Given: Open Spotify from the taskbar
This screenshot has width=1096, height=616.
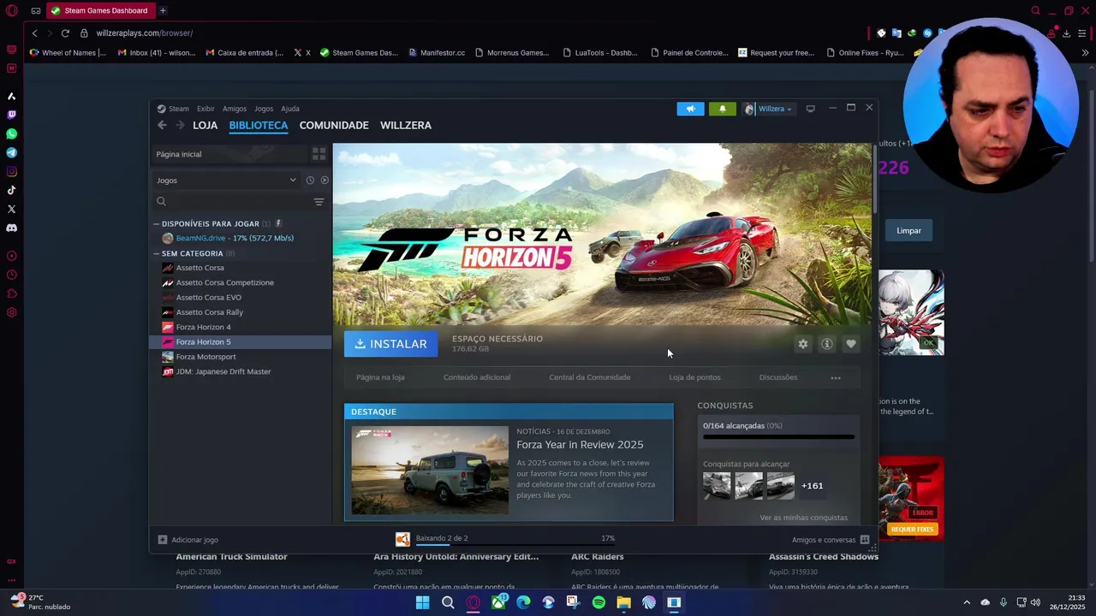Looking at the screenshot, I should pos(599,602).
